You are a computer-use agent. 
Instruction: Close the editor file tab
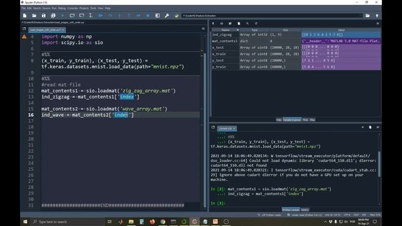(x=63, y=30)
